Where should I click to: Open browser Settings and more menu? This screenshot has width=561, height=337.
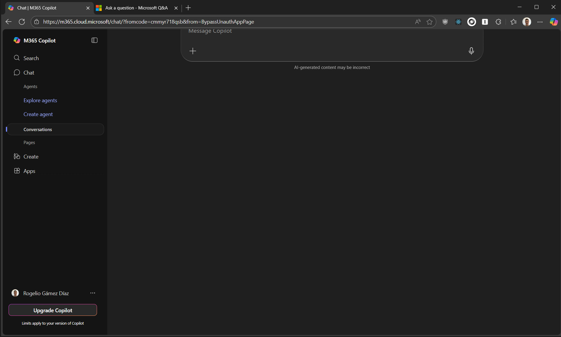[x=540, y=22]
